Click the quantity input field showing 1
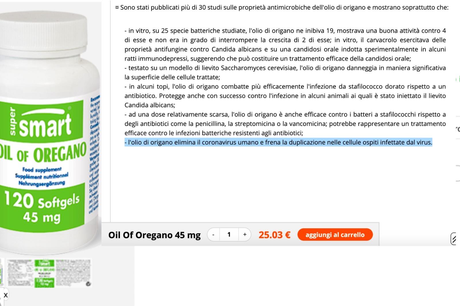Viewport: 460px width, 306px height. coord(229,235)
